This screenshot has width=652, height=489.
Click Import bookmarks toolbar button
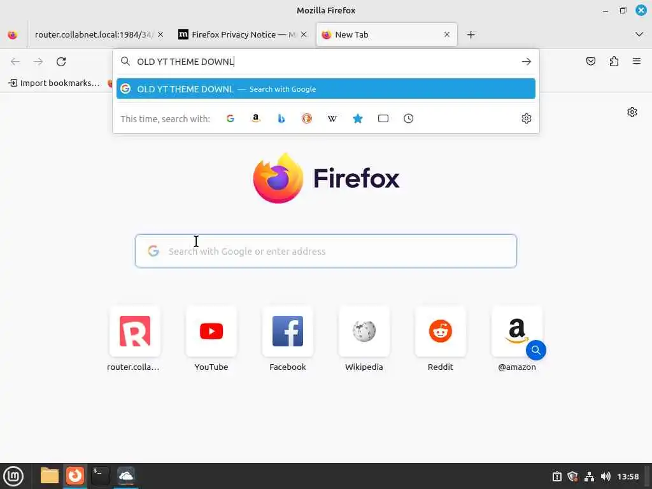pos(54,83)
